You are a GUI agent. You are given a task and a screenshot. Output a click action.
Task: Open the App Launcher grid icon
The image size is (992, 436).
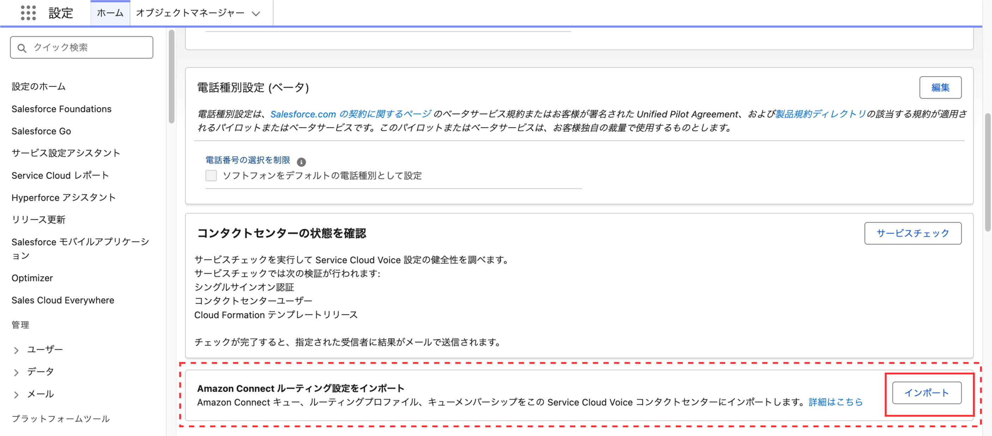tap(28, 13)
